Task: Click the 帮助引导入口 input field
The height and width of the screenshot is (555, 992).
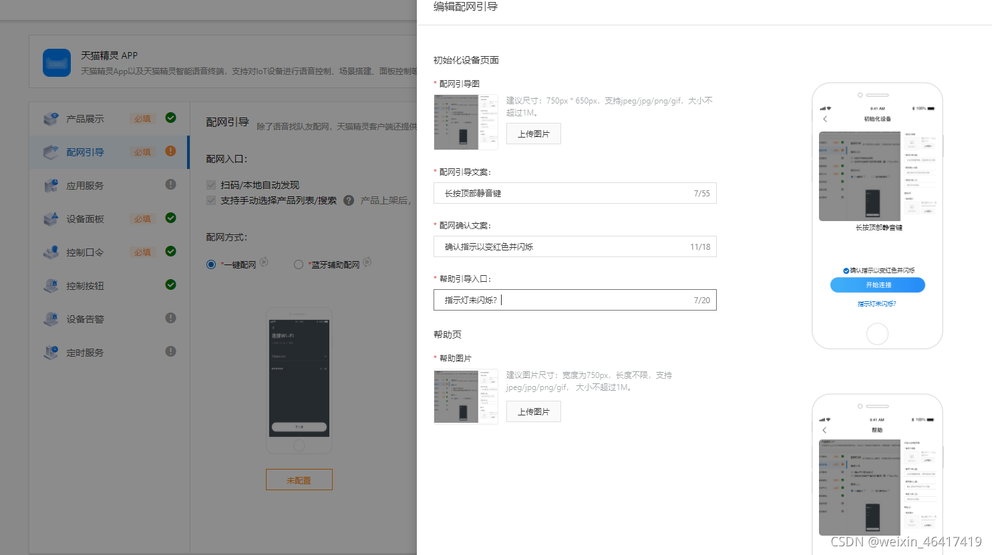Action: [575, 300]
